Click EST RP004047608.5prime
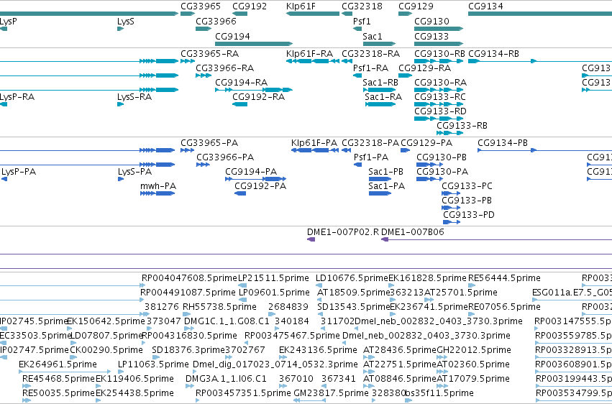Image resolution: width=612 pixels, height=404 pixels. (189, 278)
